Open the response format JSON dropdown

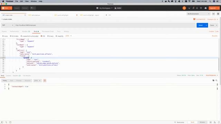37,81
